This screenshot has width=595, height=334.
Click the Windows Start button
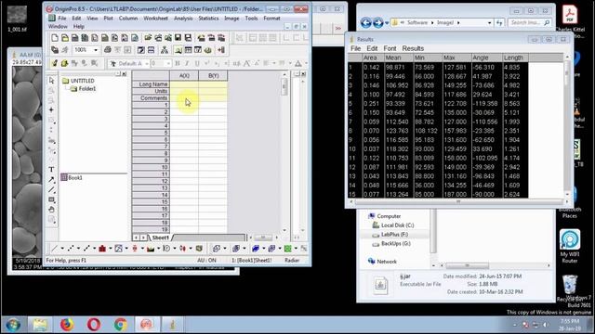13,325
